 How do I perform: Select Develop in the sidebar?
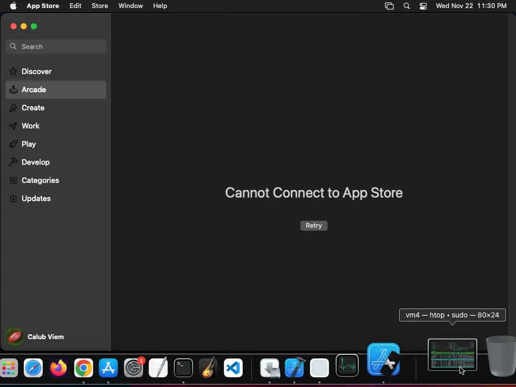(56, 162)
